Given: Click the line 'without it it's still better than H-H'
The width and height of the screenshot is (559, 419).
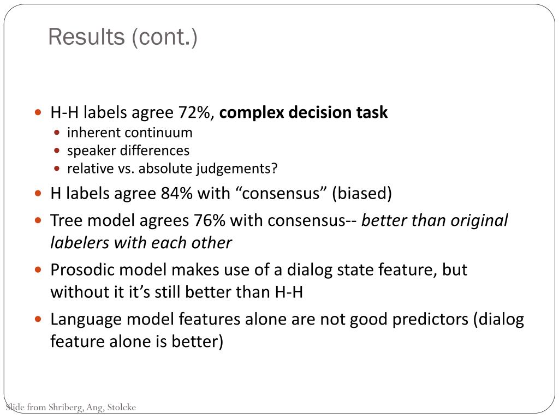Looking at the screenshot, I should (x=176, y=292).
